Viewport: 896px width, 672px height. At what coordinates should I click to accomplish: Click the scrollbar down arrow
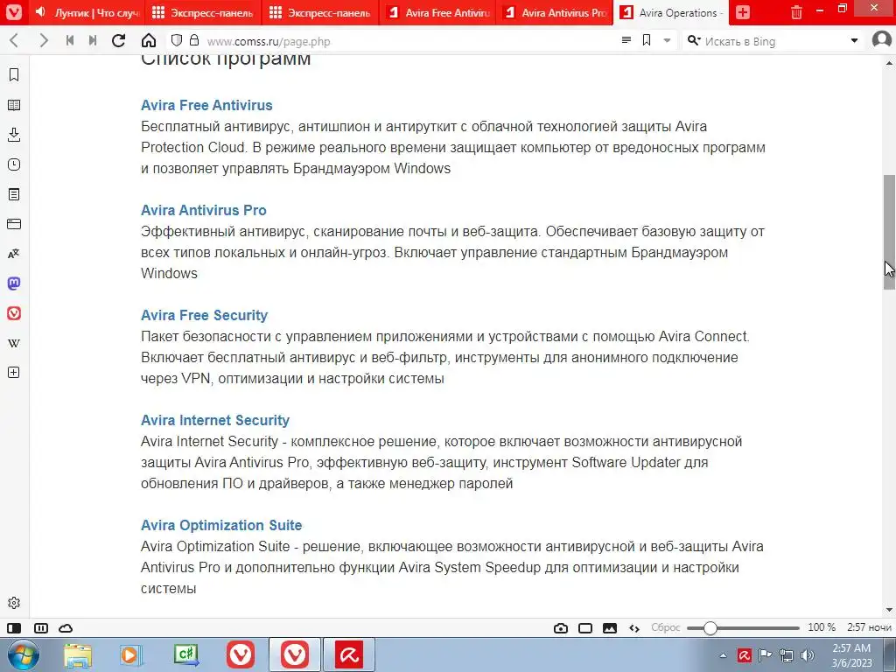[889, 610]
